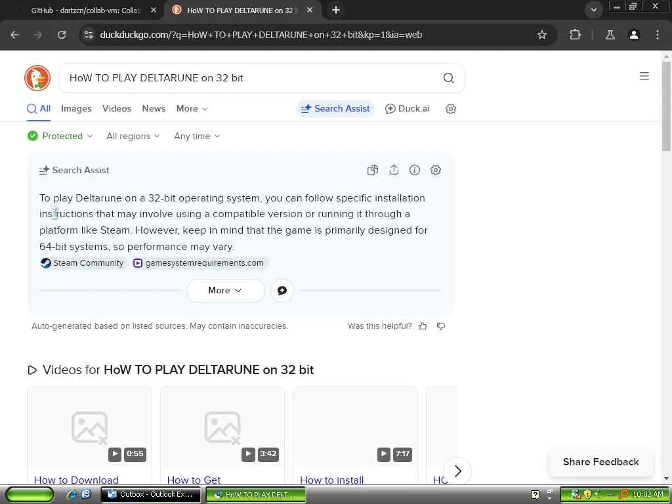The image size is (672, 504).
Task: Open the All regions dropdown
Action: [x=133, y=136]
